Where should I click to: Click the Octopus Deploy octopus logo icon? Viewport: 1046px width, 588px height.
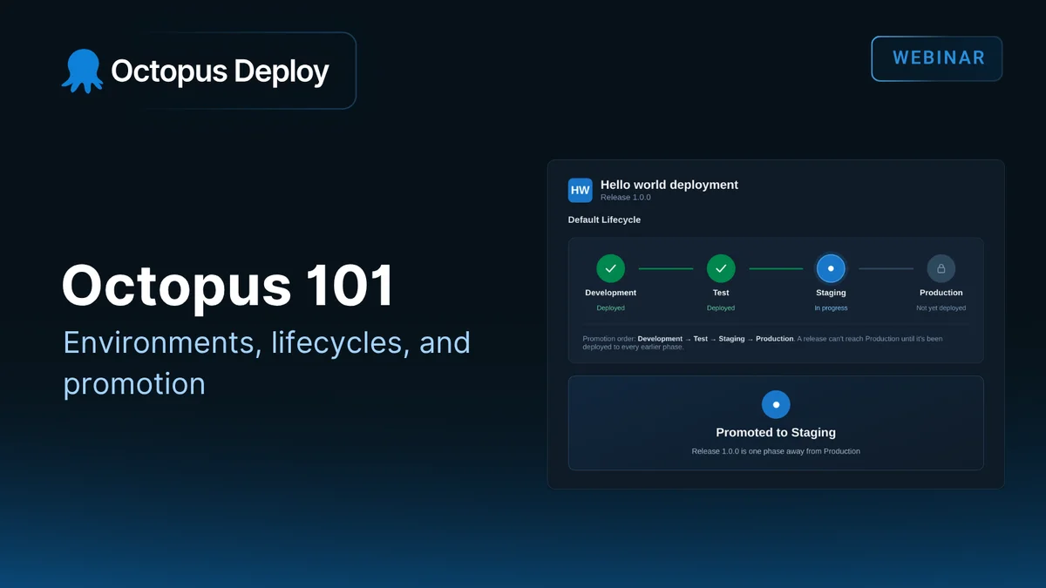click(x=82, y=71)
